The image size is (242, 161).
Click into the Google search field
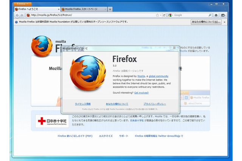point(191,15)
